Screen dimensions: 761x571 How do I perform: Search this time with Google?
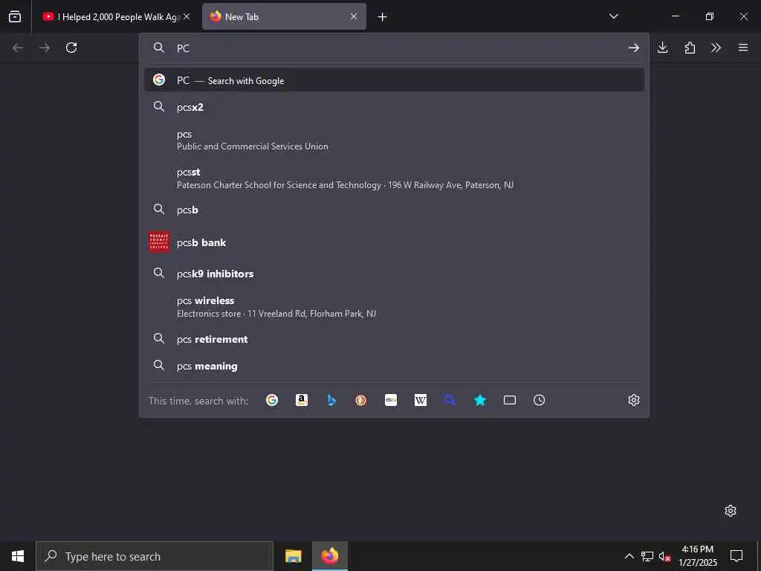(272, 400)
